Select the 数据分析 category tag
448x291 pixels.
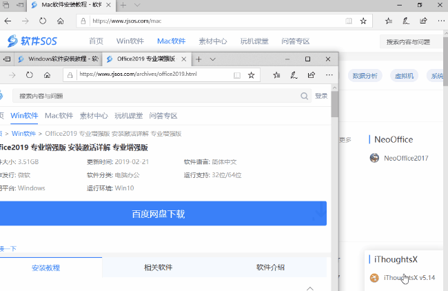[x=365, y=76]
